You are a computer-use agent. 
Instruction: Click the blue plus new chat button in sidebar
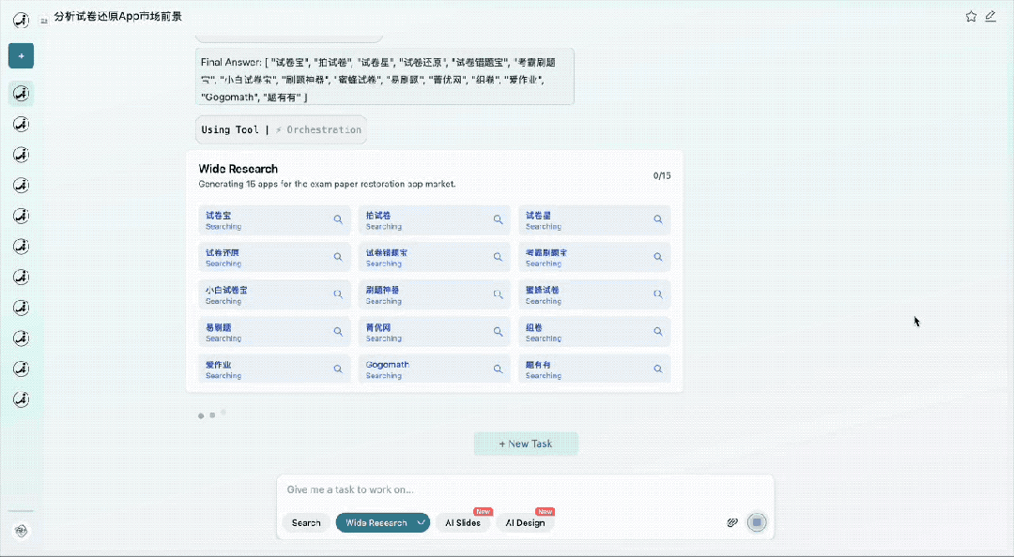click(x=21, y=56)
